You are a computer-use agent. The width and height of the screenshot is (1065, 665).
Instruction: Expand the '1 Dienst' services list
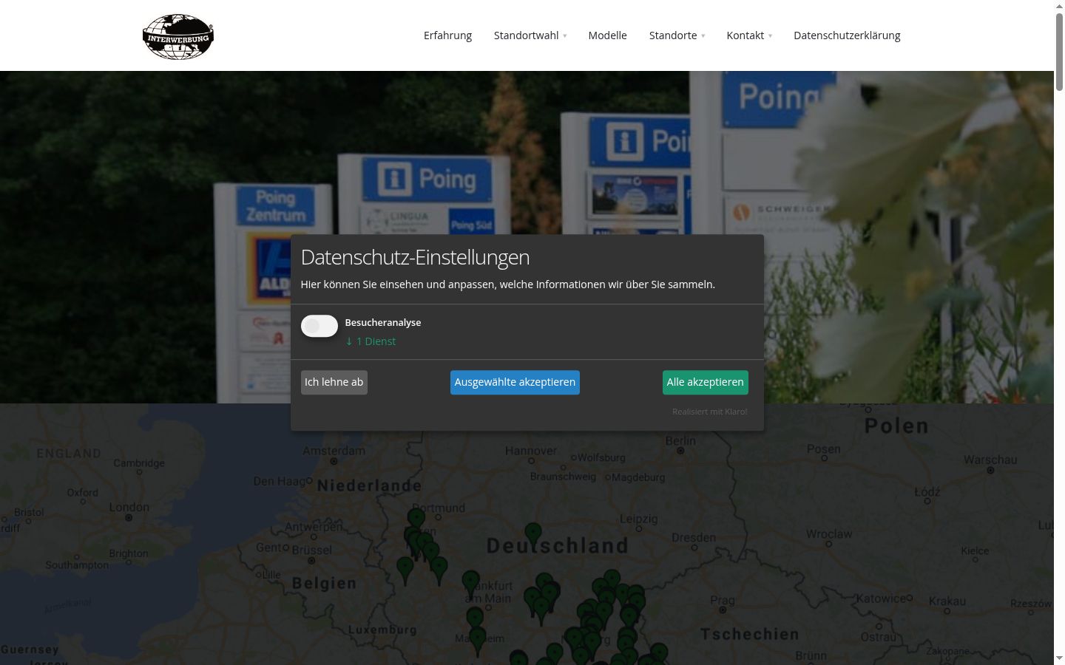tap(371, 341)
